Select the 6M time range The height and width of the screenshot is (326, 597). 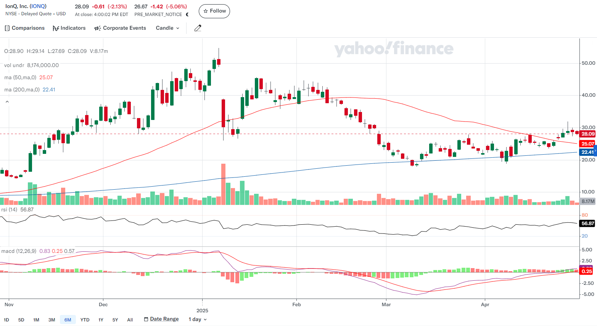point(68,320)
